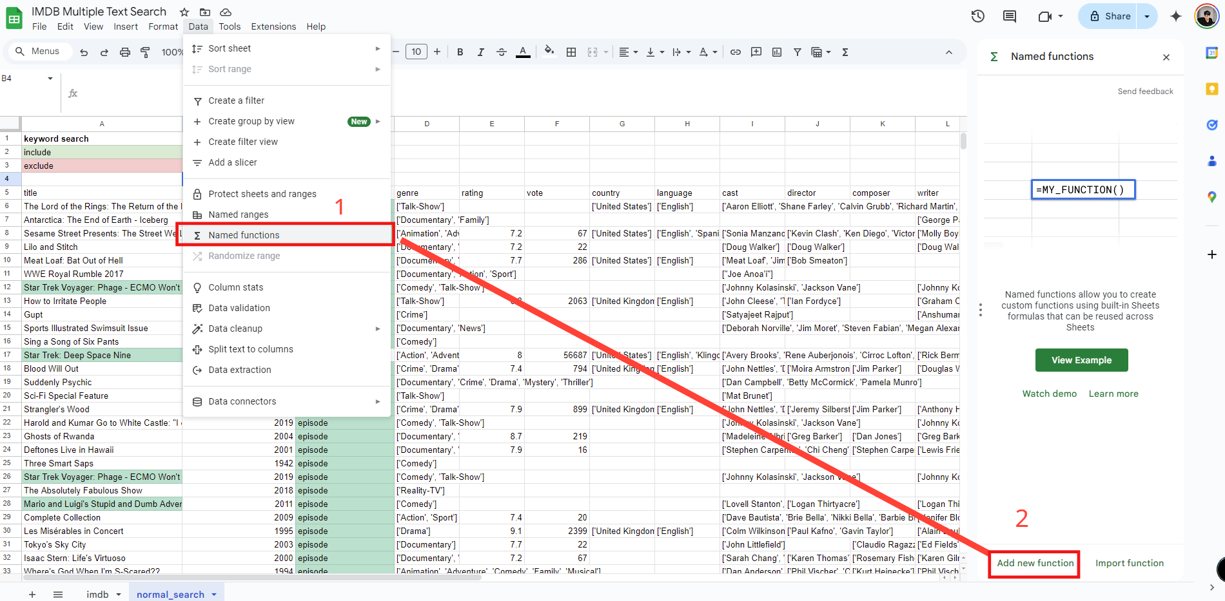Open the File menu
Viewport: 1225px width, 601px height.
pyautogui.click(x=39, y=26)
